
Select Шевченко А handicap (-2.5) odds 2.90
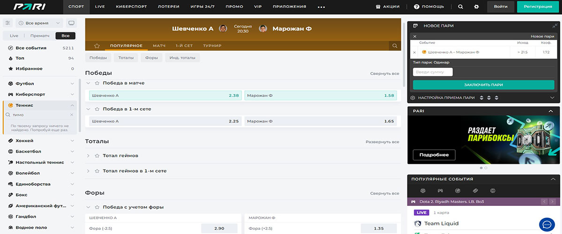(219, 228)
